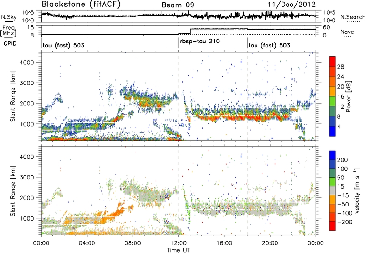The height and width of the screenshot is (253, 365).
Task: Click 'Slant Range [km]' label of velocity panel
Action: (x=13, y=190)
